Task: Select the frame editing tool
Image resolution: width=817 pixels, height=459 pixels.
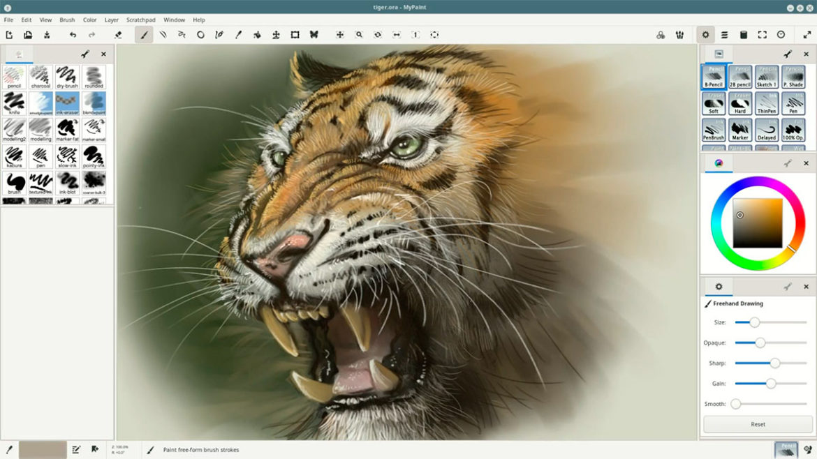Action: (295, 35)
